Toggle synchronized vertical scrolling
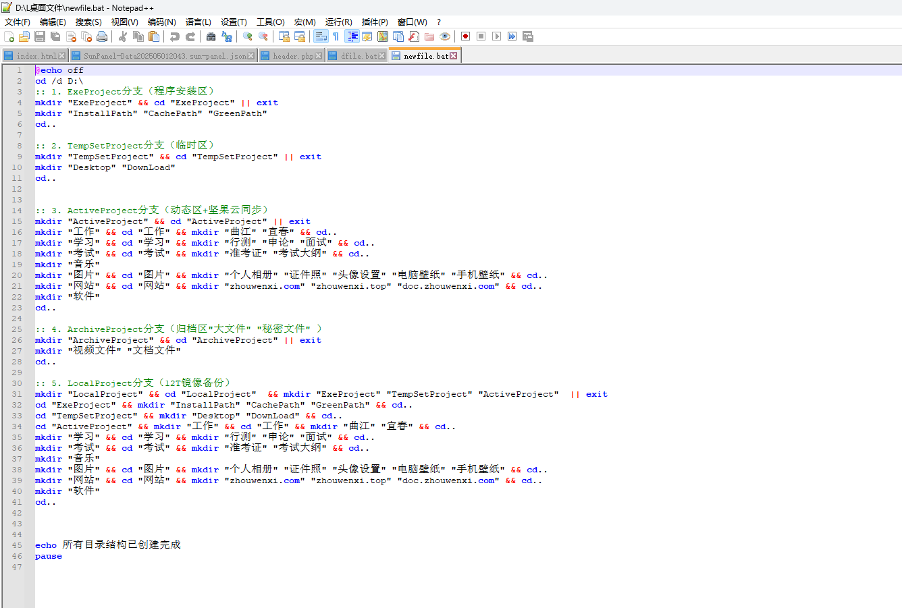Image resolution: width=902 pixels, height=608 pixels. pos(284,36)
